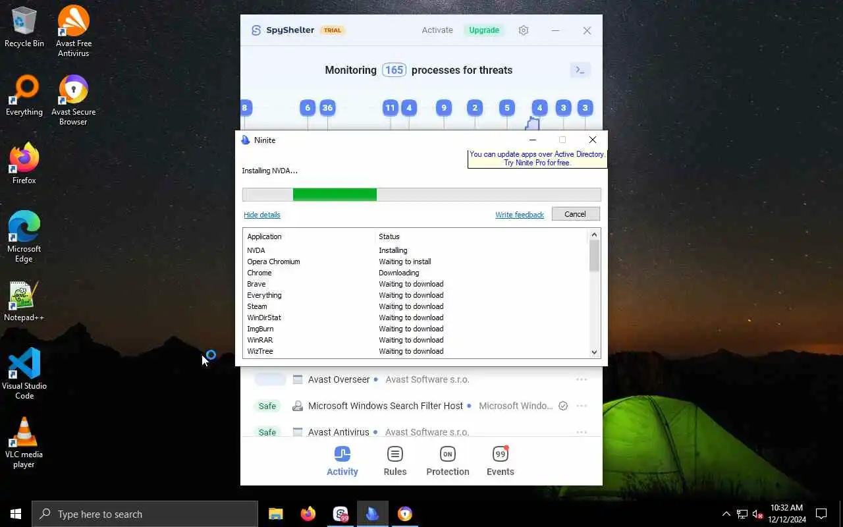Select the timeline bubble labeled 11

[391, 107]
